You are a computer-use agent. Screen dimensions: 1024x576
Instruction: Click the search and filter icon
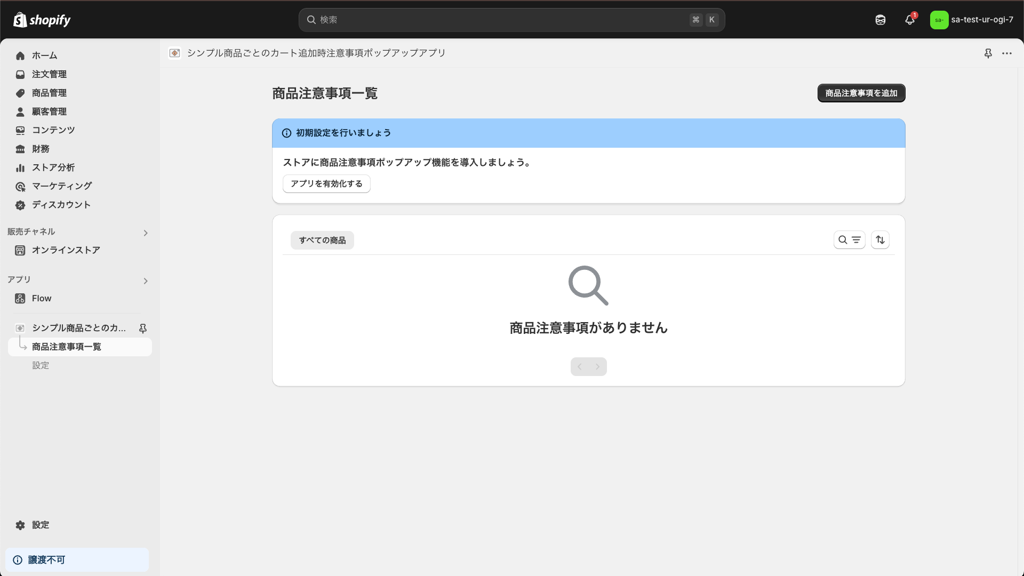(850, 239)
